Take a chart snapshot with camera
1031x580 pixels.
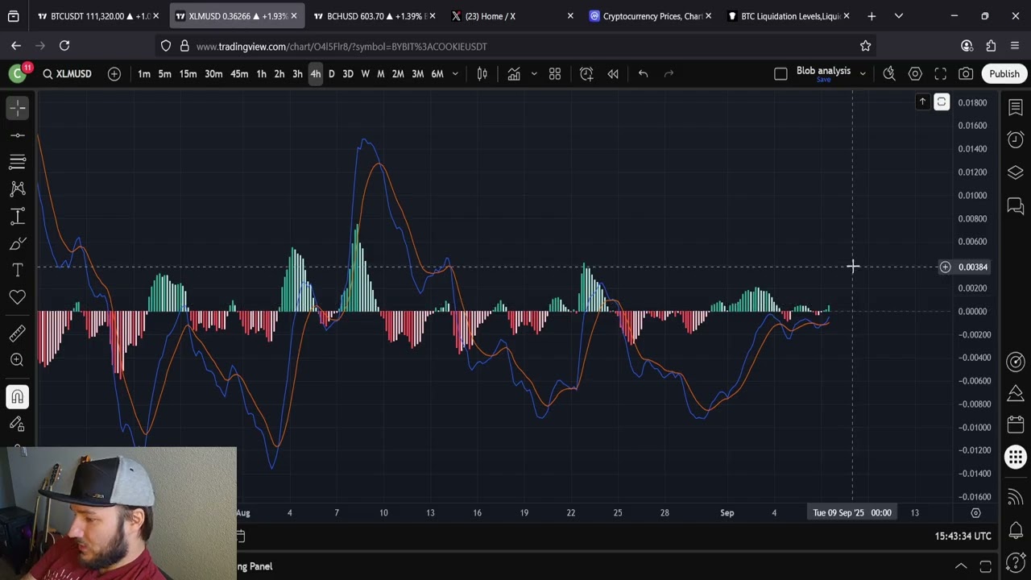(966, 74)
